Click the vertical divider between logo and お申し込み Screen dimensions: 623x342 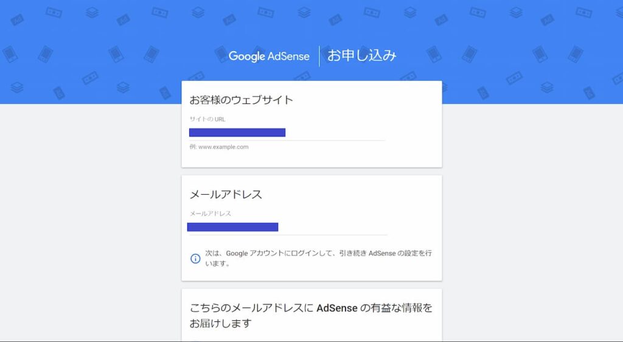319,57
